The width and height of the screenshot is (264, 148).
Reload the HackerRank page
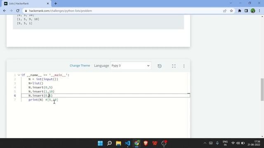pyautogui.click(x=18, y=11)
